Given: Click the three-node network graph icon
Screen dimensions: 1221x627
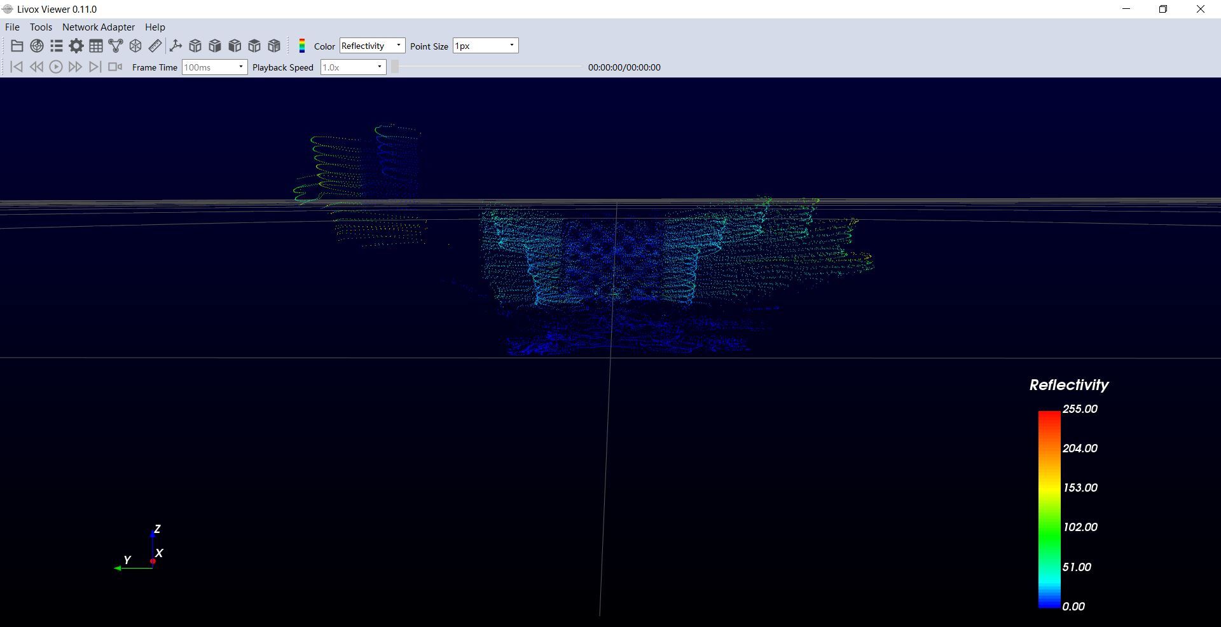Looking at the screenshot, I should coord(116,46).
